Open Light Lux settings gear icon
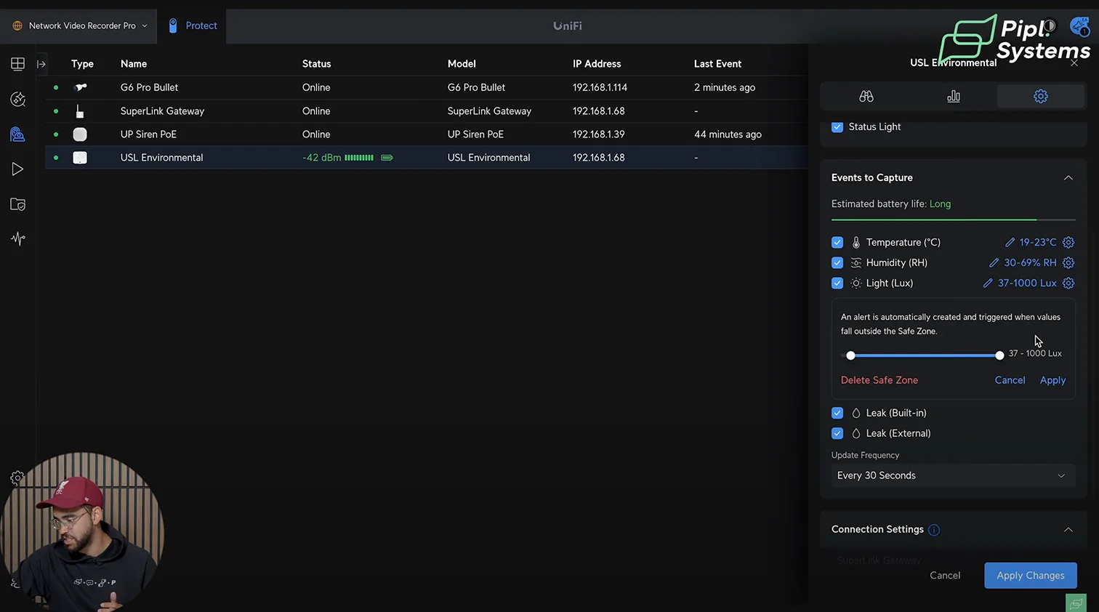The image size is (1099, 612). coord(1068,283)
